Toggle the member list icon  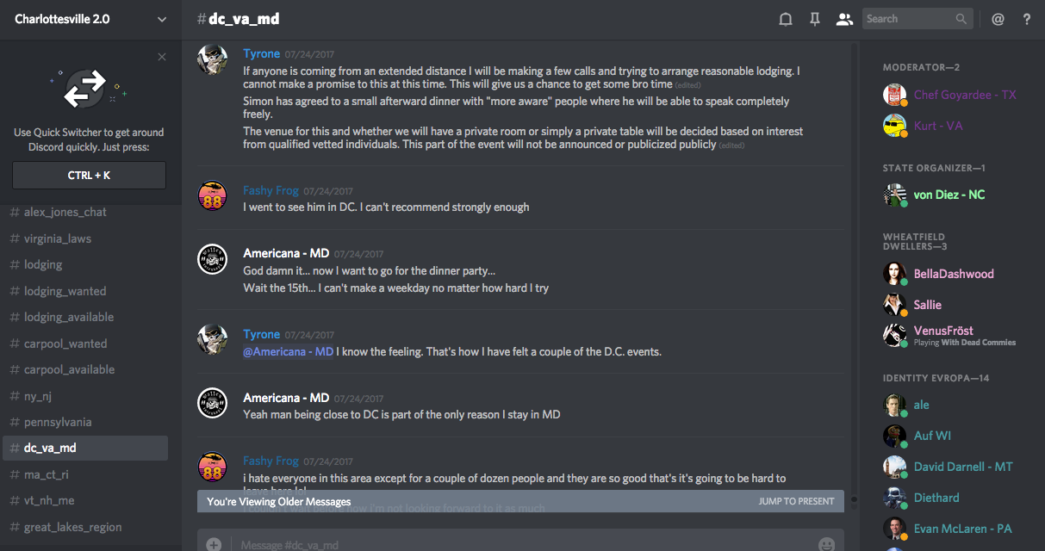tap(844, 19)
